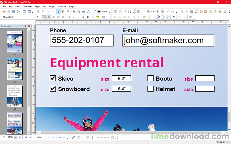
Task: Select the ellipse shape tool
Action: click(x=88, y=137)
